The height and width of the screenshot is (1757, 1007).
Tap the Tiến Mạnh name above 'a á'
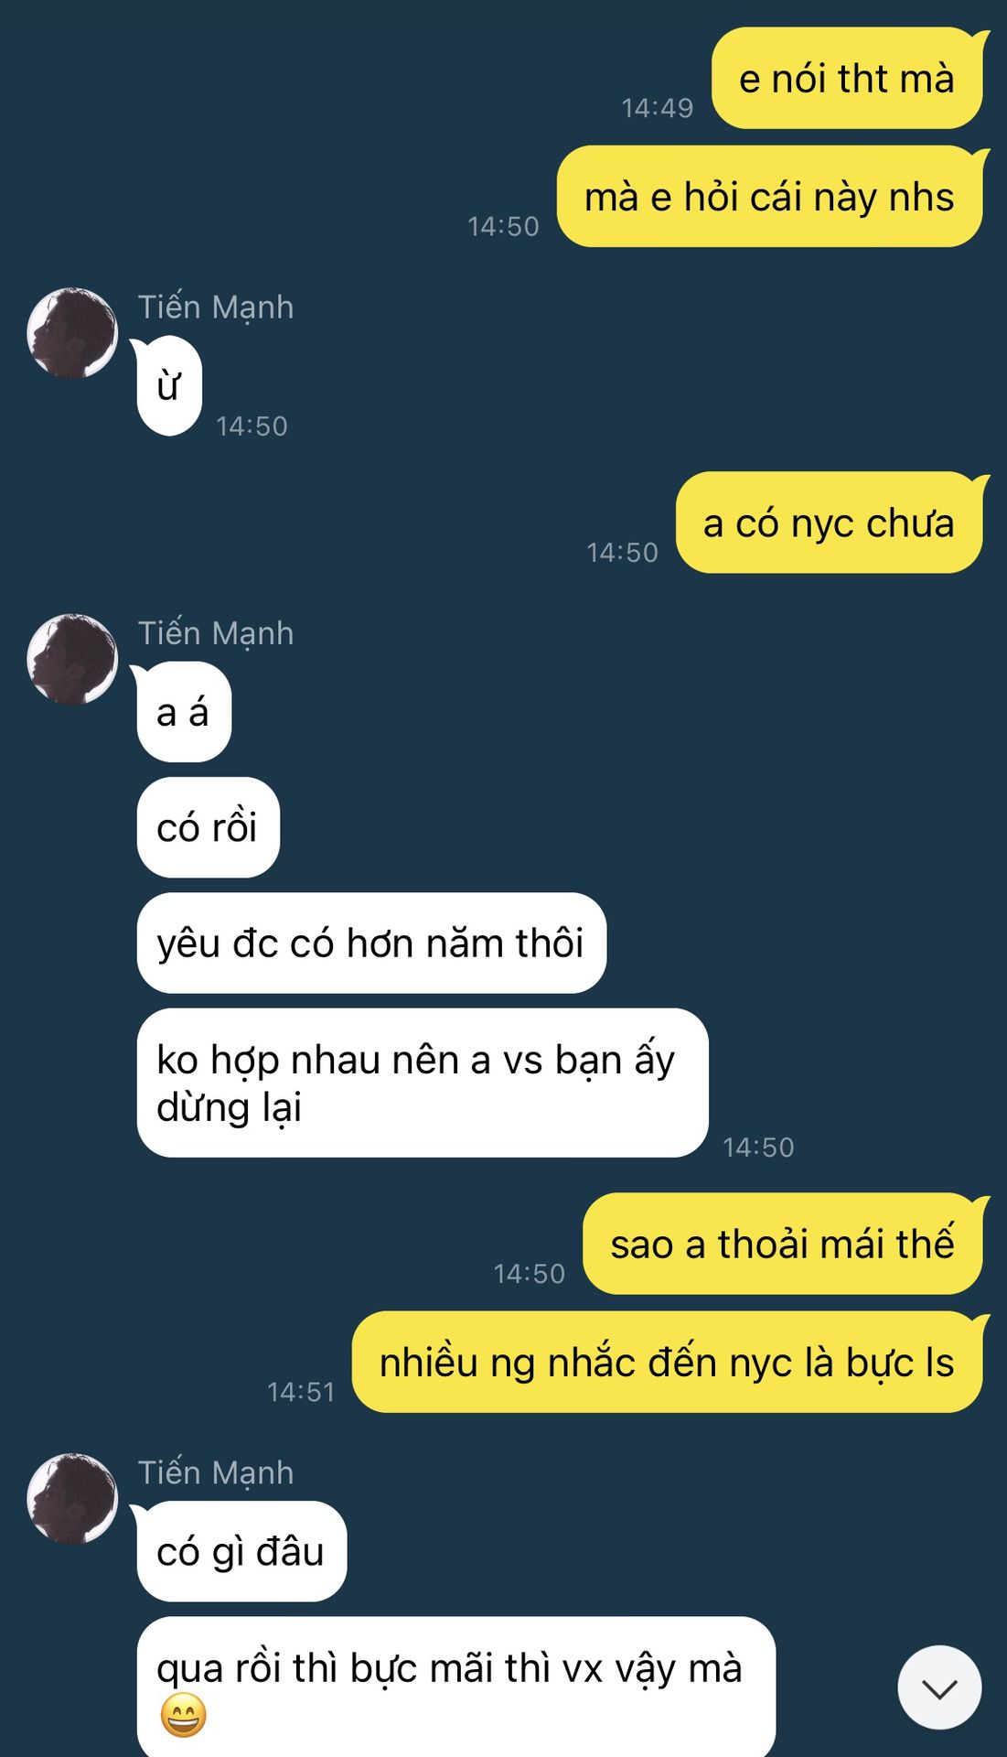216,634
